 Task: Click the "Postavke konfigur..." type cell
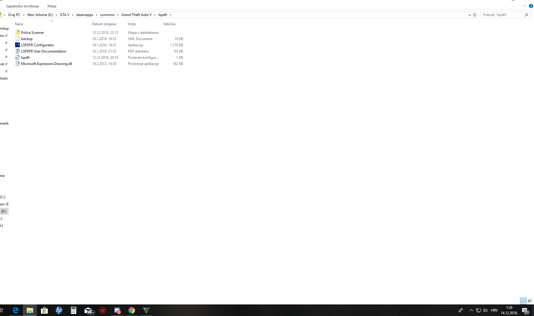click(143, 58)
